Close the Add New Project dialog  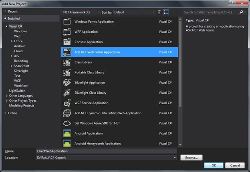[242, 2]
